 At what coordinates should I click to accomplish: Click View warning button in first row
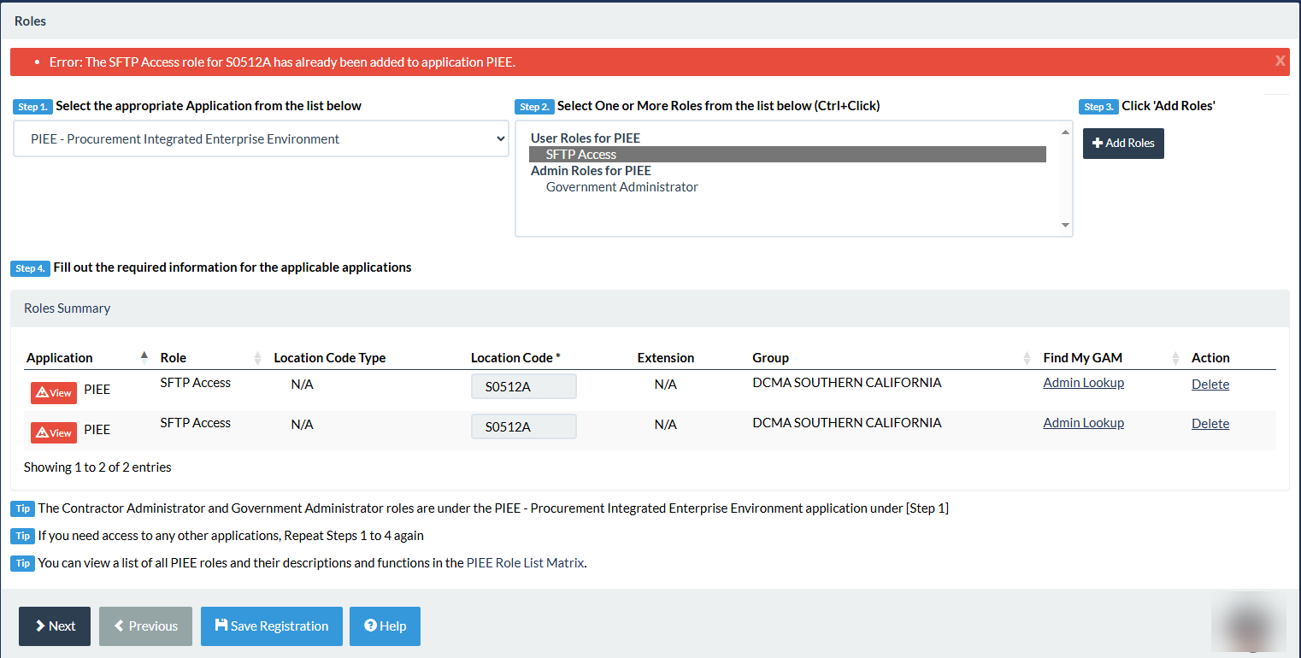point(54,393)
